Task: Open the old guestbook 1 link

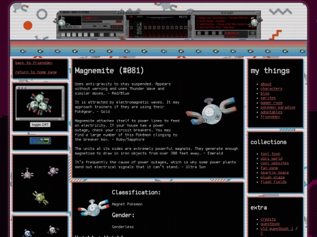Action: 276,229
